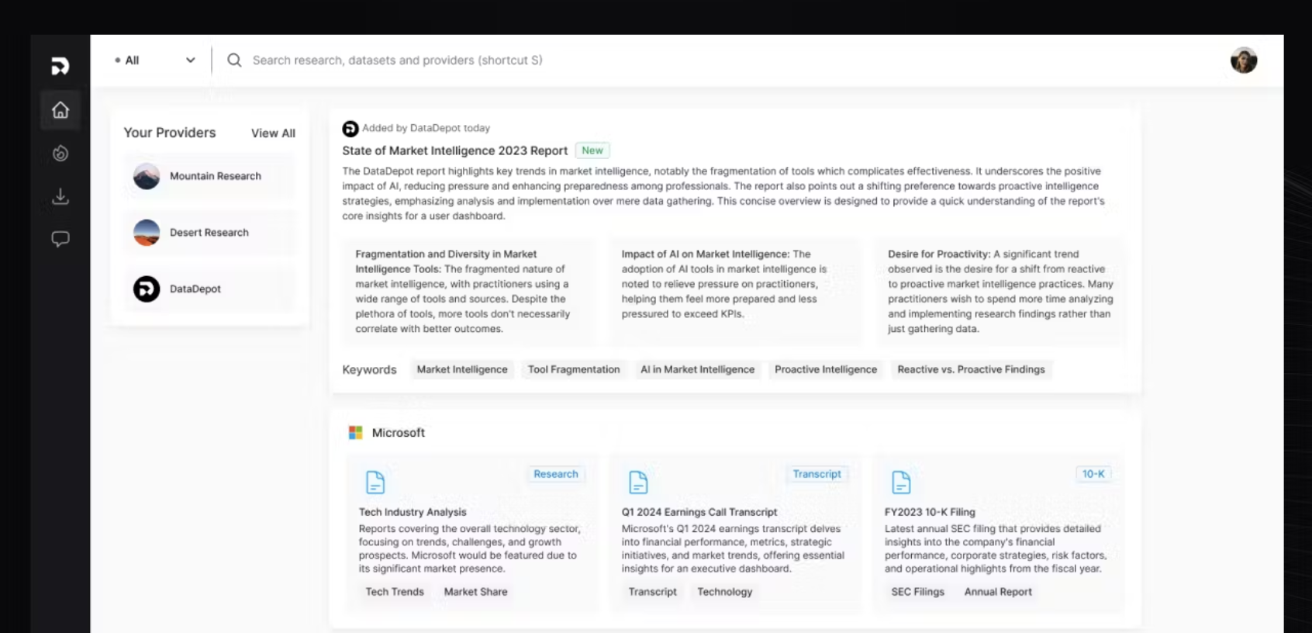This screenshot has height=633, width=1312.
Task: Click the search magnifier icon
Action: [234, 60]
